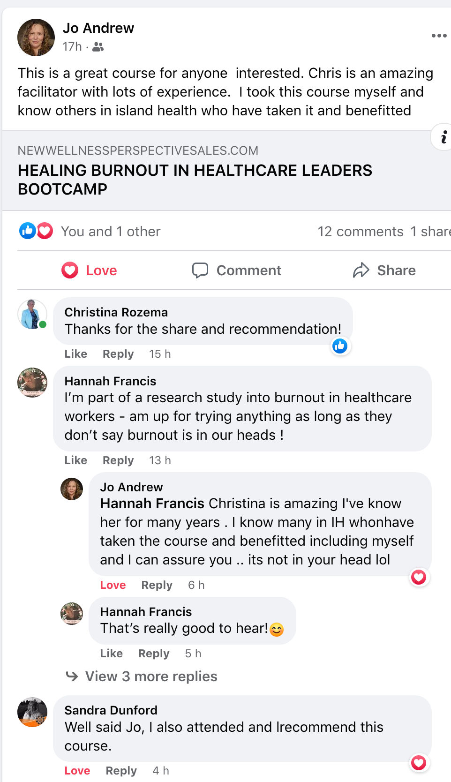The height and width of the screenshot is (782, 451).
Task: Open Sandra Dunford's profile picture
Action: coord(32,712)
